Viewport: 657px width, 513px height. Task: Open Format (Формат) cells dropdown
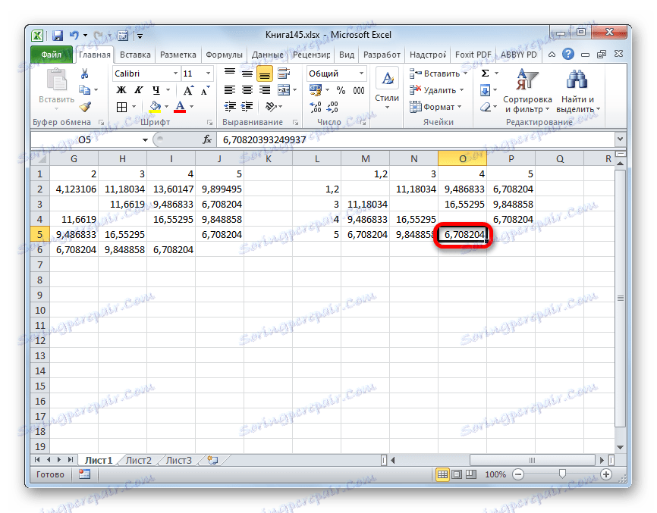(x=459, y=107)
